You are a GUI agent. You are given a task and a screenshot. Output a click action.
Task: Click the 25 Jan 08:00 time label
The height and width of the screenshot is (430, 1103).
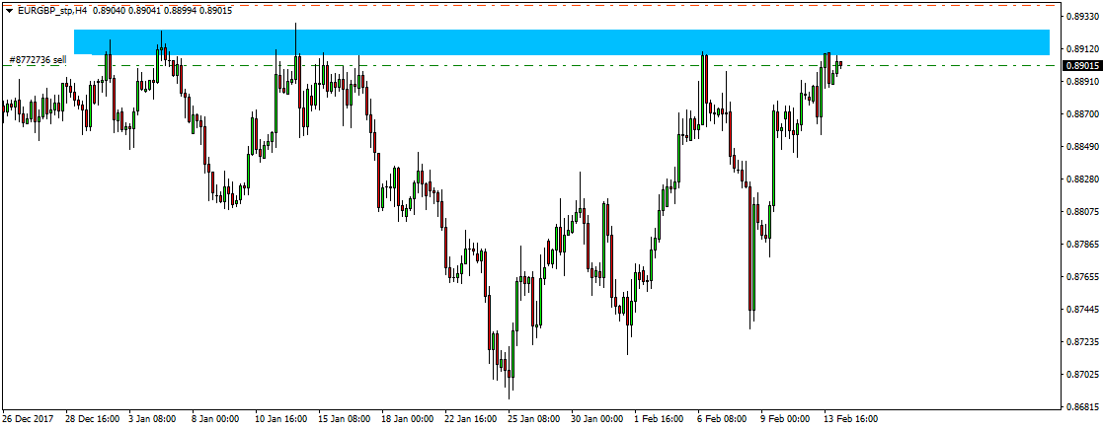point(535,419)
